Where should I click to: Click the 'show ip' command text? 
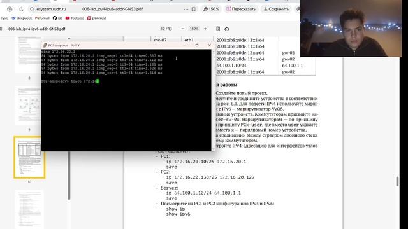[176, 209]
